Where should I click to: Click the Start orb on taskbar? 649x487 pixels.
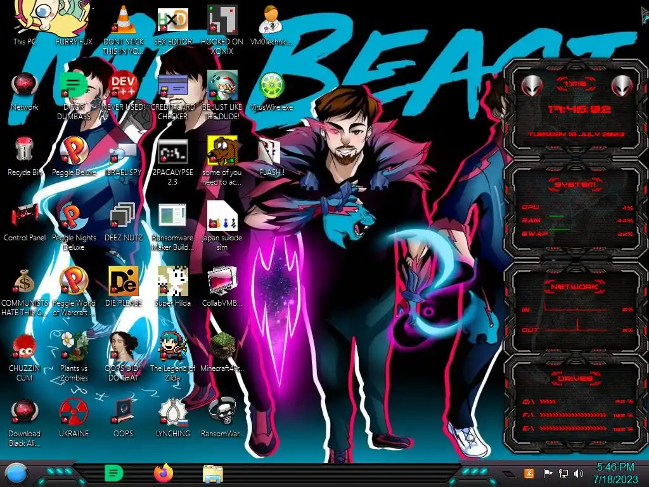coord(16,474)
